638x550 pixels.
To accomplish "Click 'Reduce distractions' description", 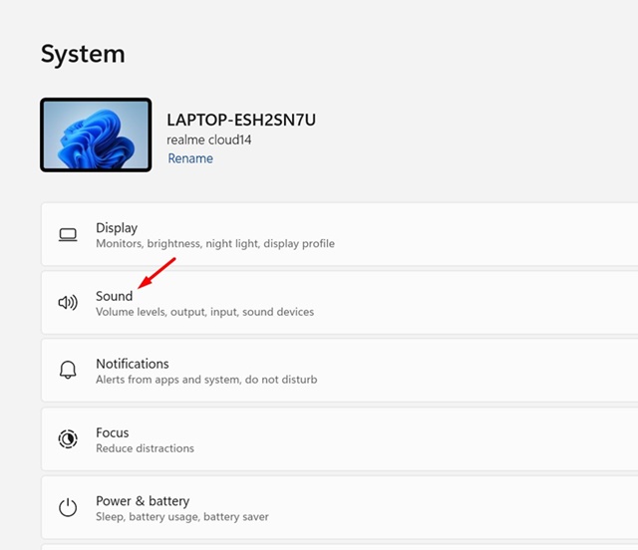I will (x=145, y=448).
